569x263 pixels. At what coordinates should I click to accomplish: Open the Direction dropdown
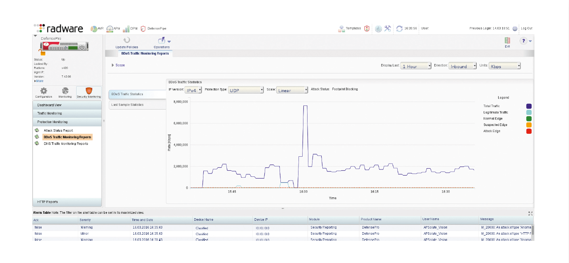tap(463, 66)
